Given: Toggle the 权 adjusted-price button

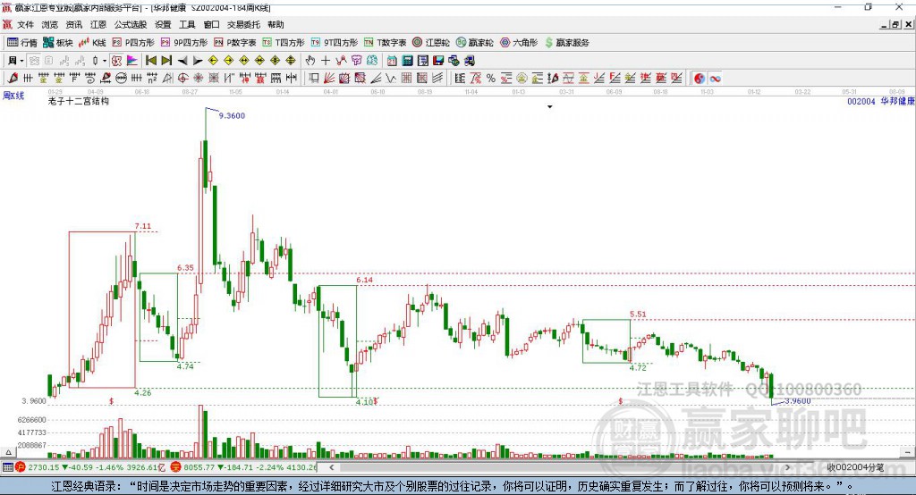Looking at the screenshot, I should pyautogui.click(x=116, y=61).
